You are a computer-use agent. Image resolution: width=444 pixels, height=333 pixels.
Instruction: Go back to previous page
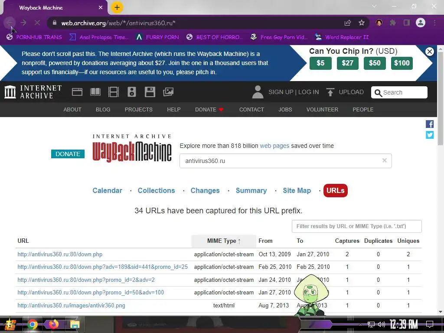(x=10, y=23)
